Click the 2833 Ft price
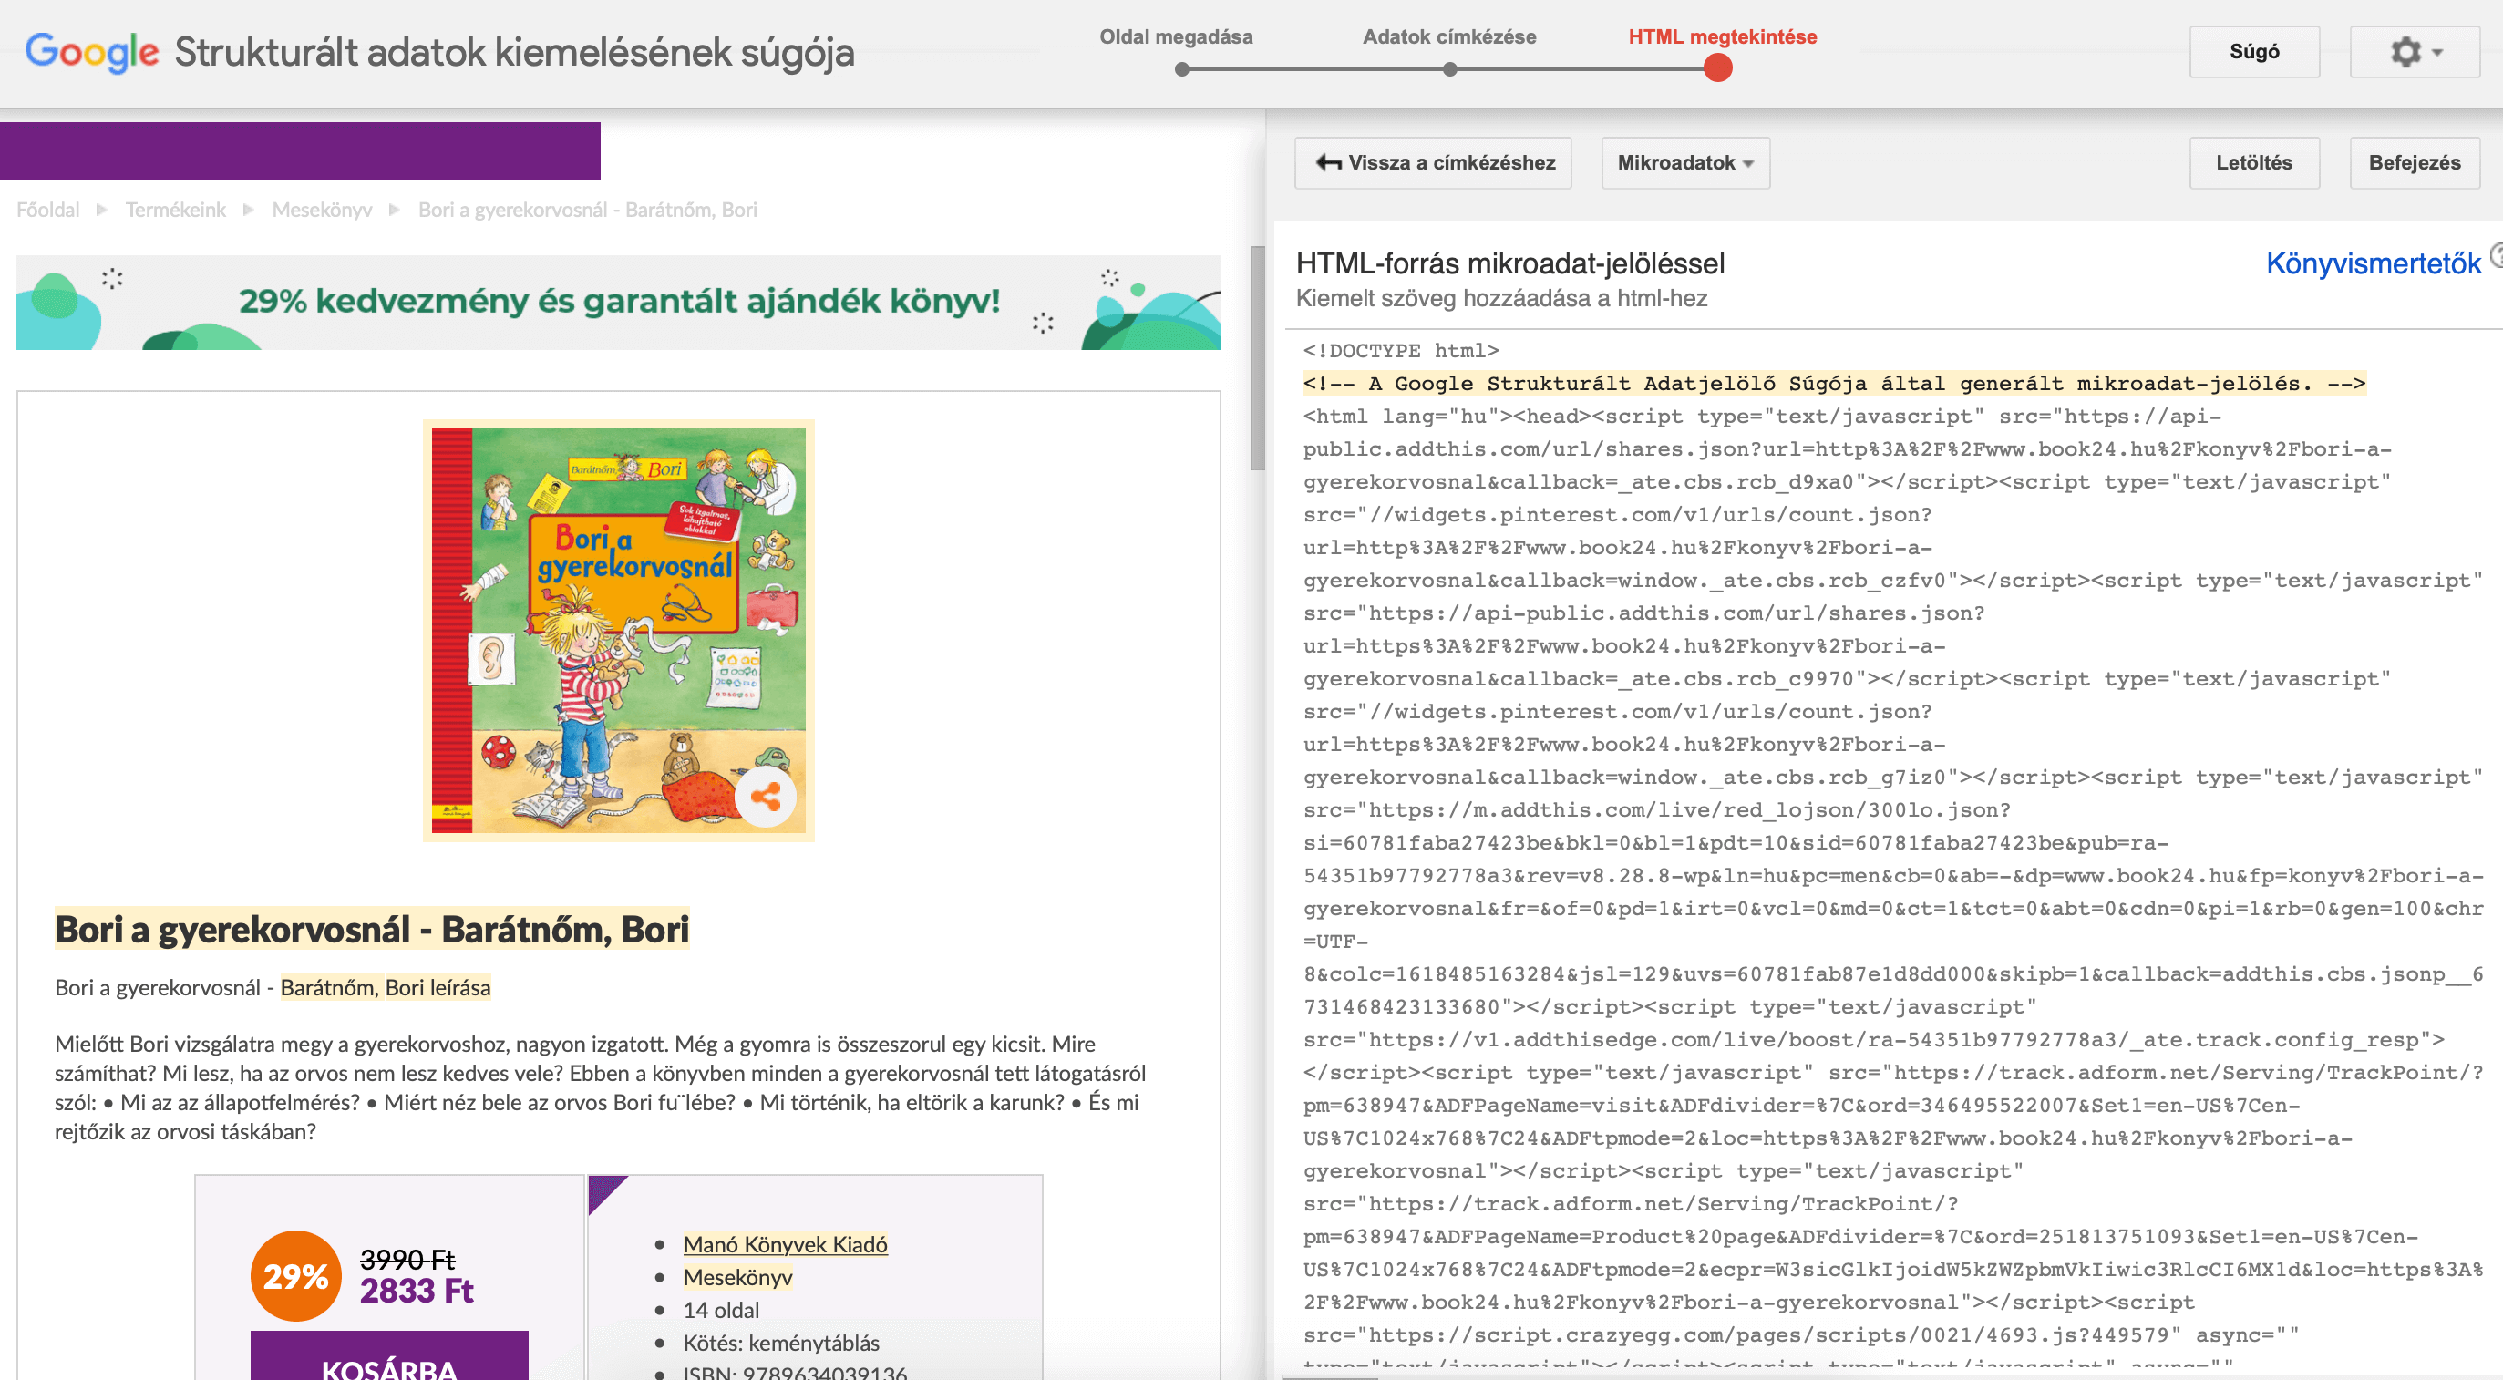Screen dimensions: 2503x1380 pos(416,1292)
